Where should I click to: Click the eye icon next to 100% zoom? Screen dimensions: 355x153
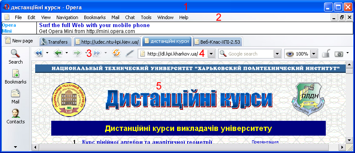(290, 54)
